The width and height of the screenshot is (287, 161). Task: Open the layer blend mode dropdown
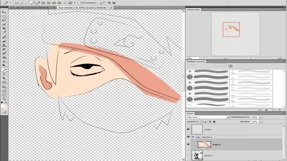coord(208,117)
